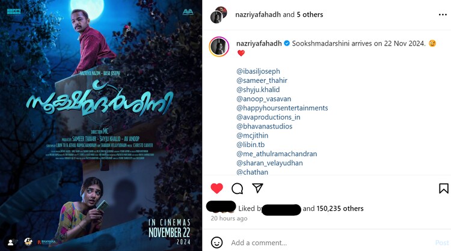Unlike the post with the red heart icon
The image size is (451, 251).
click(x=216, y=189)
